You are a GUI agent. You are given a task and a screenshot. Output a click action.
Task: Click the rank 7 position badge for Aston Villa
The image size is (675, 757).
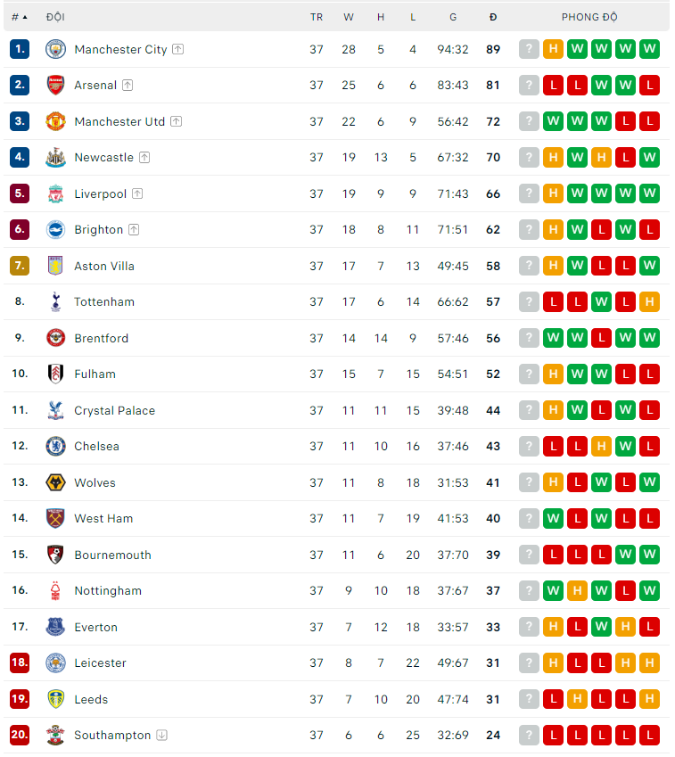pos(20,266)
